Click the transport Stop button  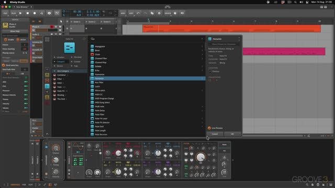(28, 13)
